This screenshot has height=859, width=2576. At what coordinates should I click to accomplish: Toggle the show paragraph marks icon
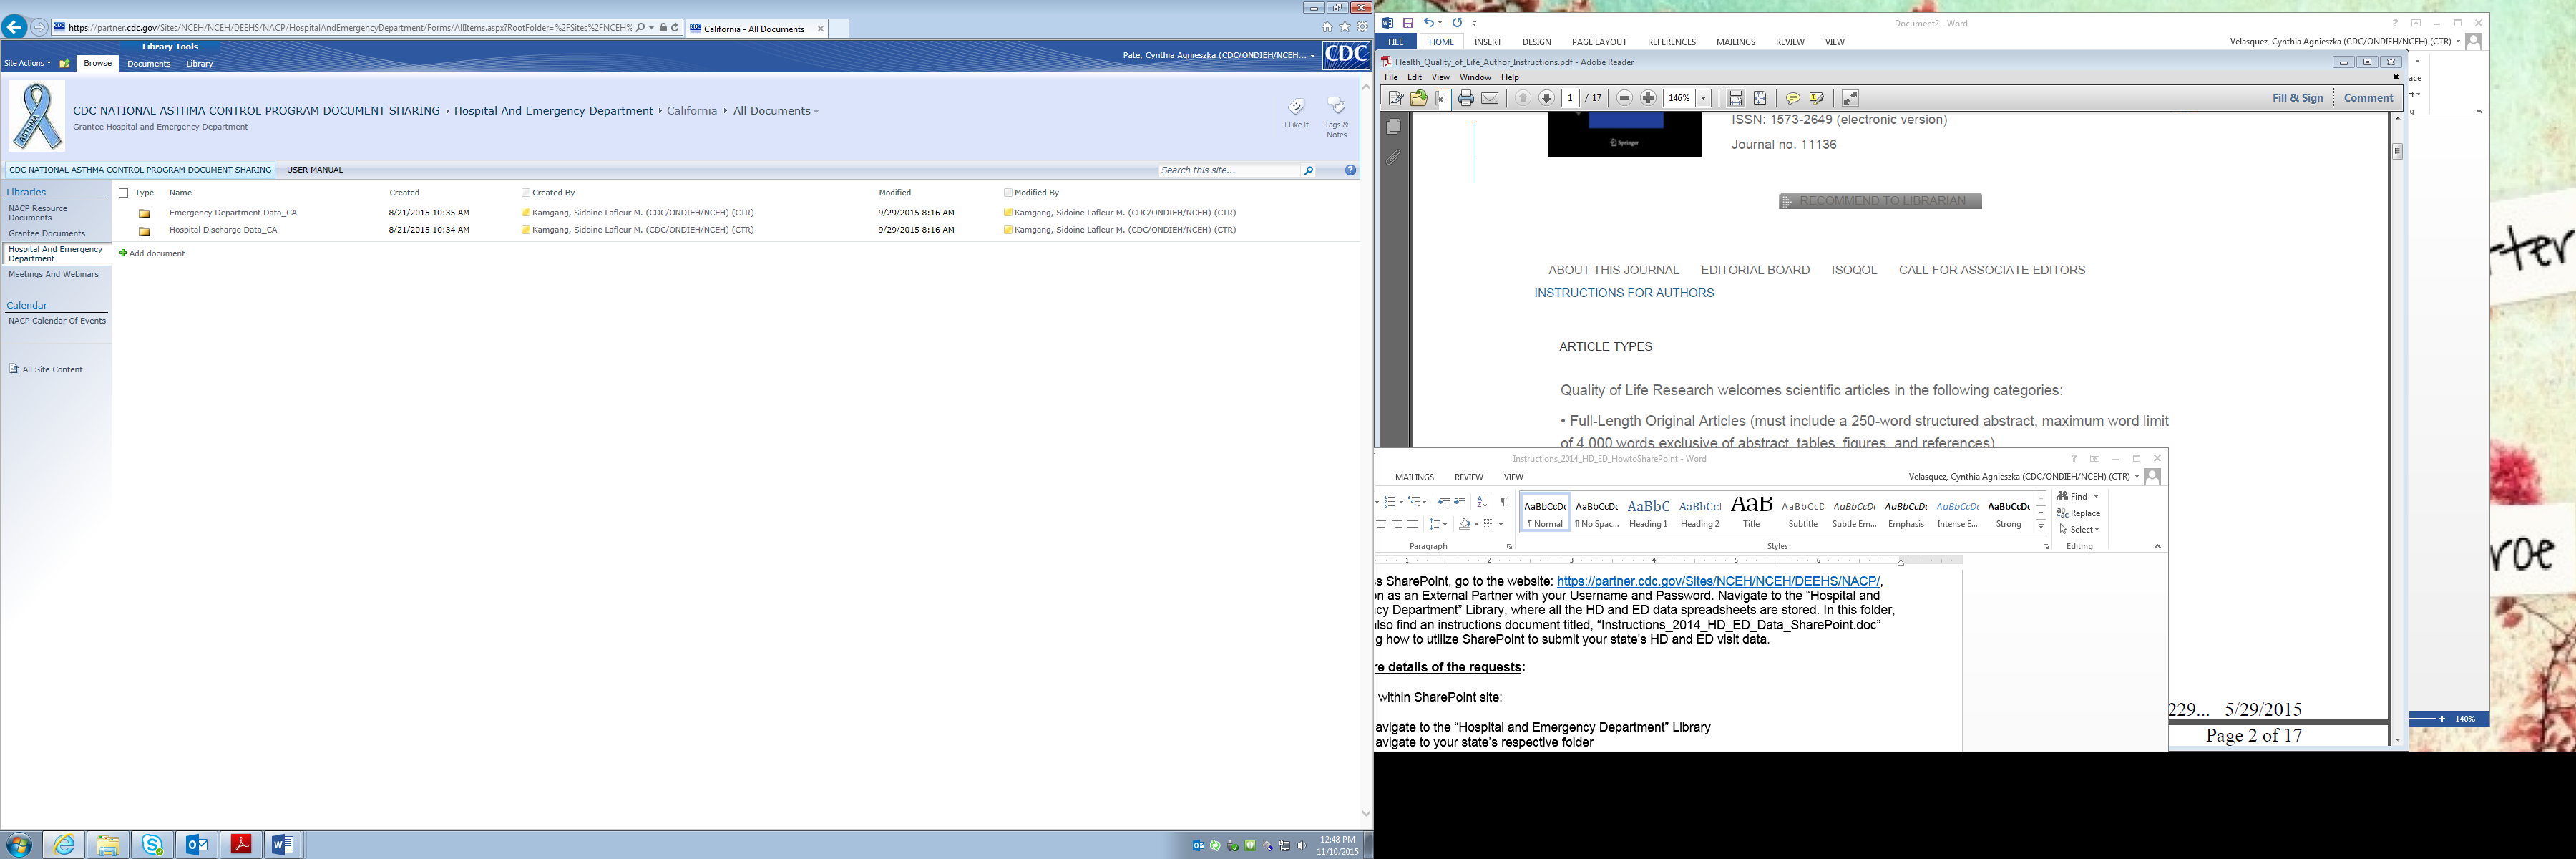(x=1503, y=502)
